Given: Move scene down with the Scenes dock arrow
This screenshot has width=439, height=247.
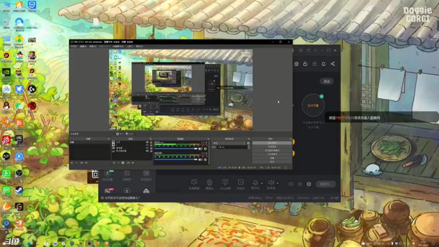Looking at the screenshot, I should 86,162.
